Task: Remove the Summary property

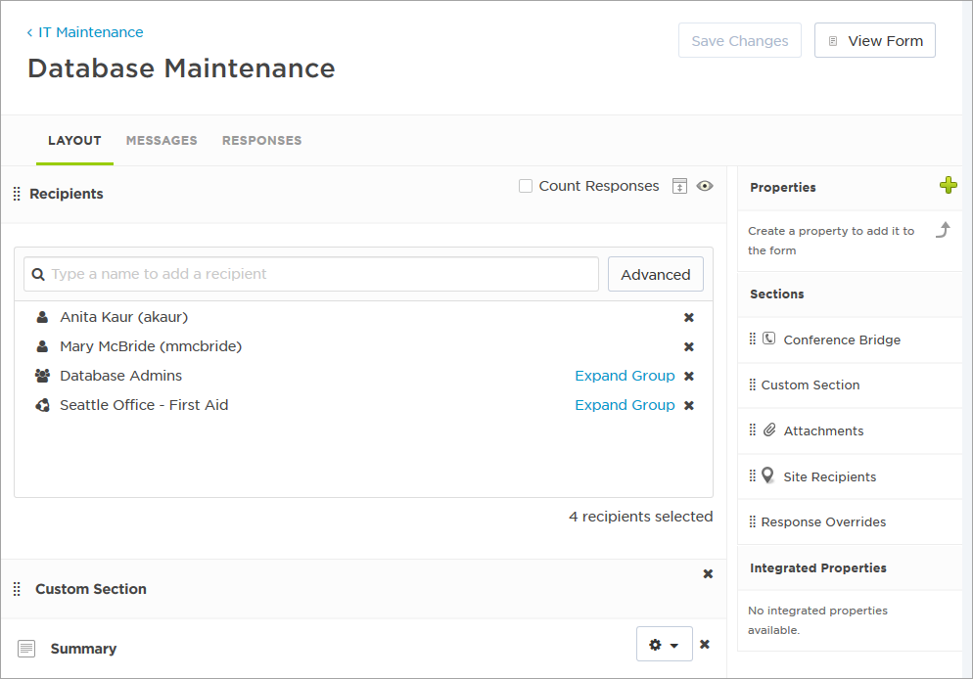Action: [x=705, y=645]
